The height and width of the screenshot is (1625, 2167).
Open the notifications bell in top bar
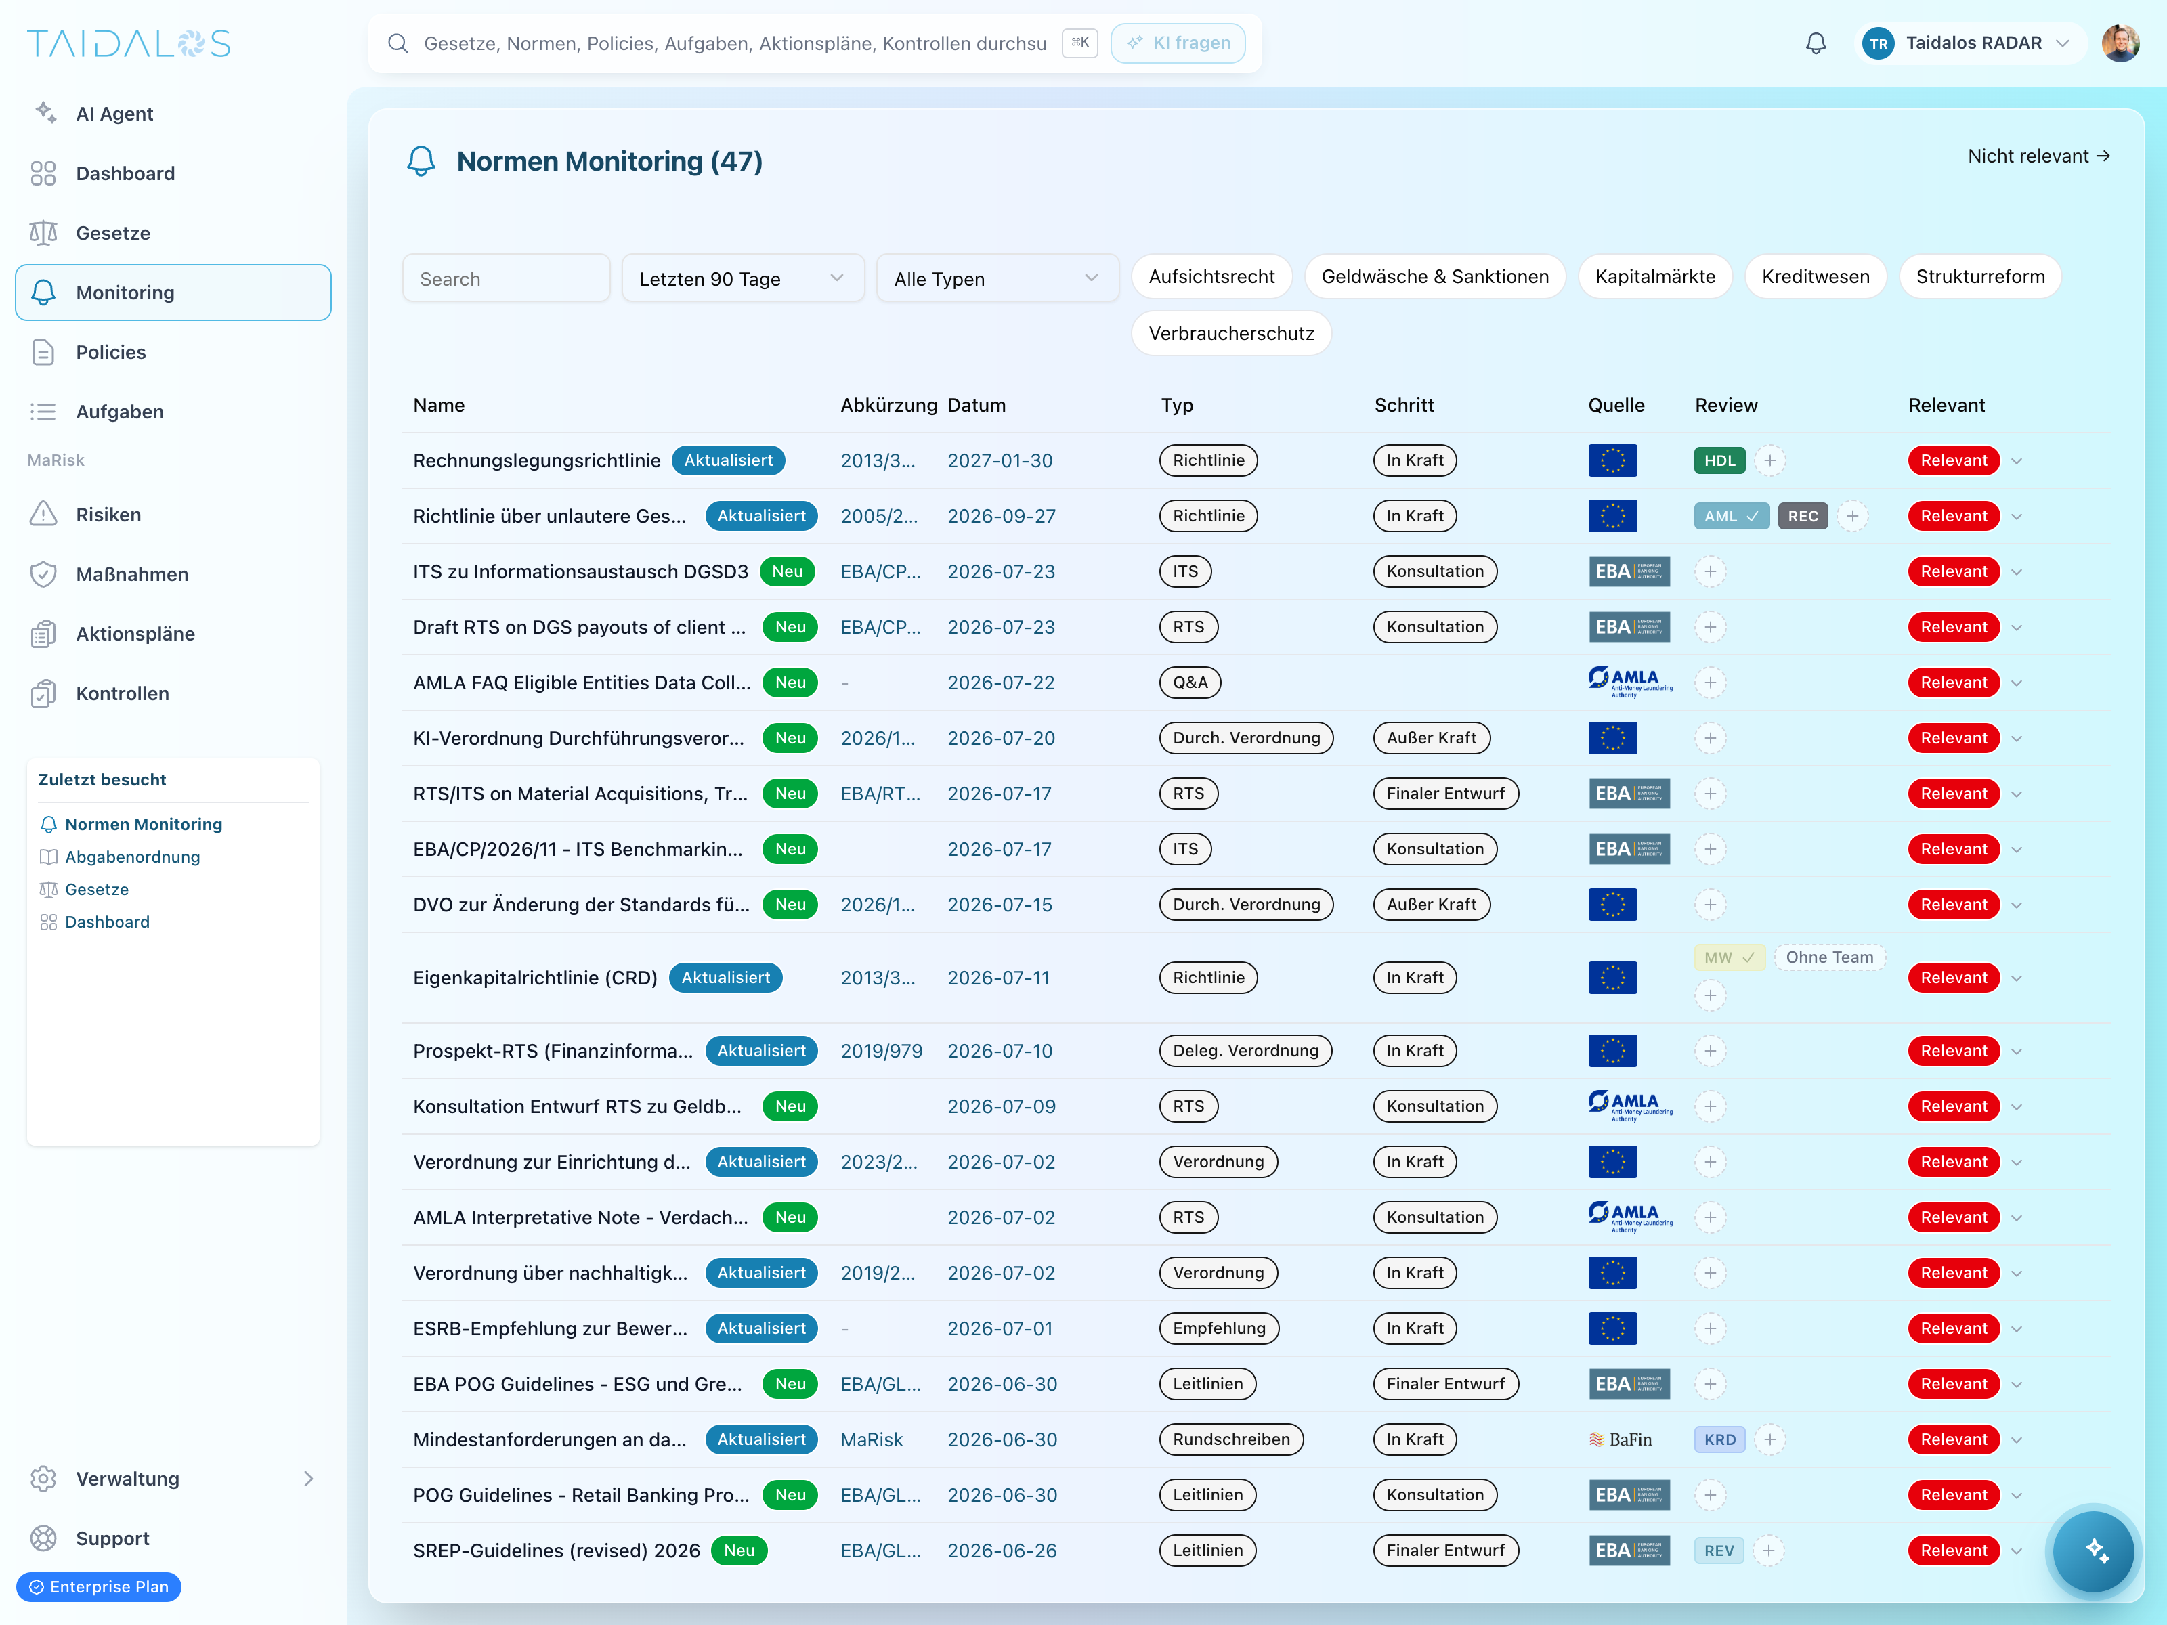(1816, 43)
